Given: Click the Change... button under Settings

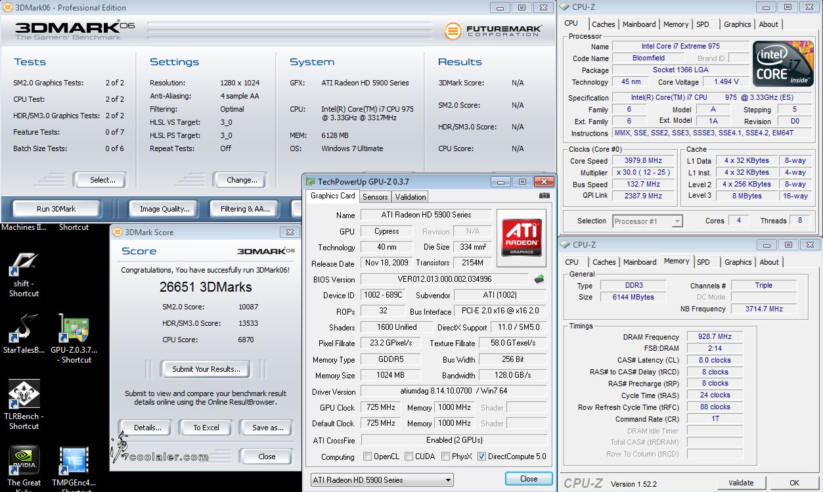Looking at the screenshot, I should click(241, 180).
